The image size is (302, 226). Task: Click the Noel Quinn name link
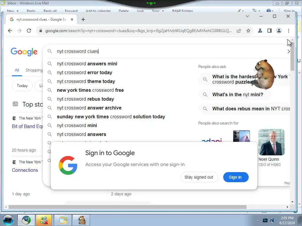click(268, 159)
